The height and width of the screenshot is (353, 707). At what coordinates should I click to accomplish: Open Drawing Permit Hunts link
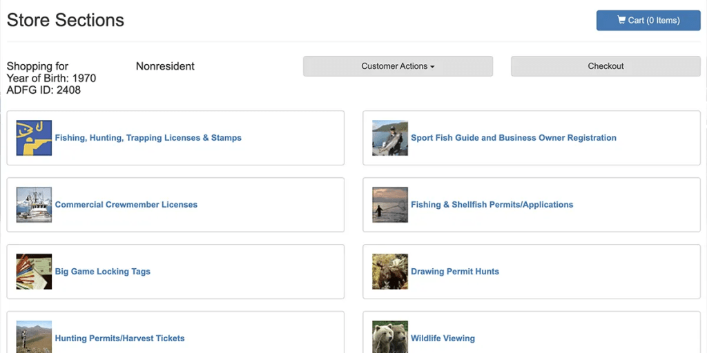(455, 272)
